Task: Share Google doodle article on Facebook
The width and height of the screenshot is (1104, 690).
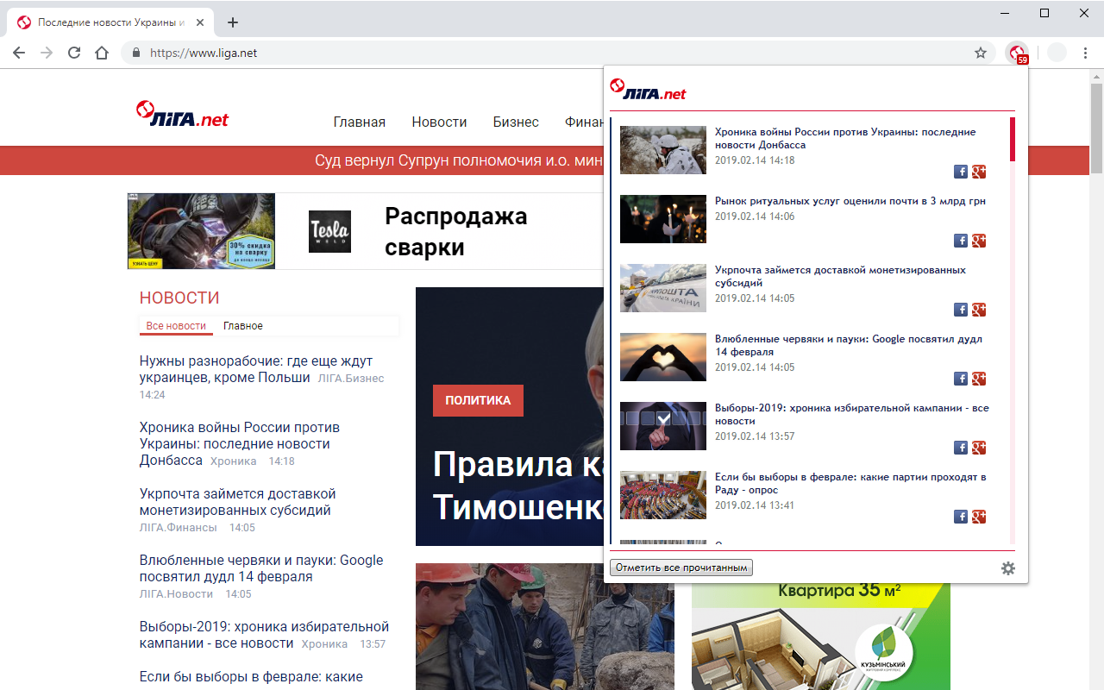Action: (x=961, y=379)
